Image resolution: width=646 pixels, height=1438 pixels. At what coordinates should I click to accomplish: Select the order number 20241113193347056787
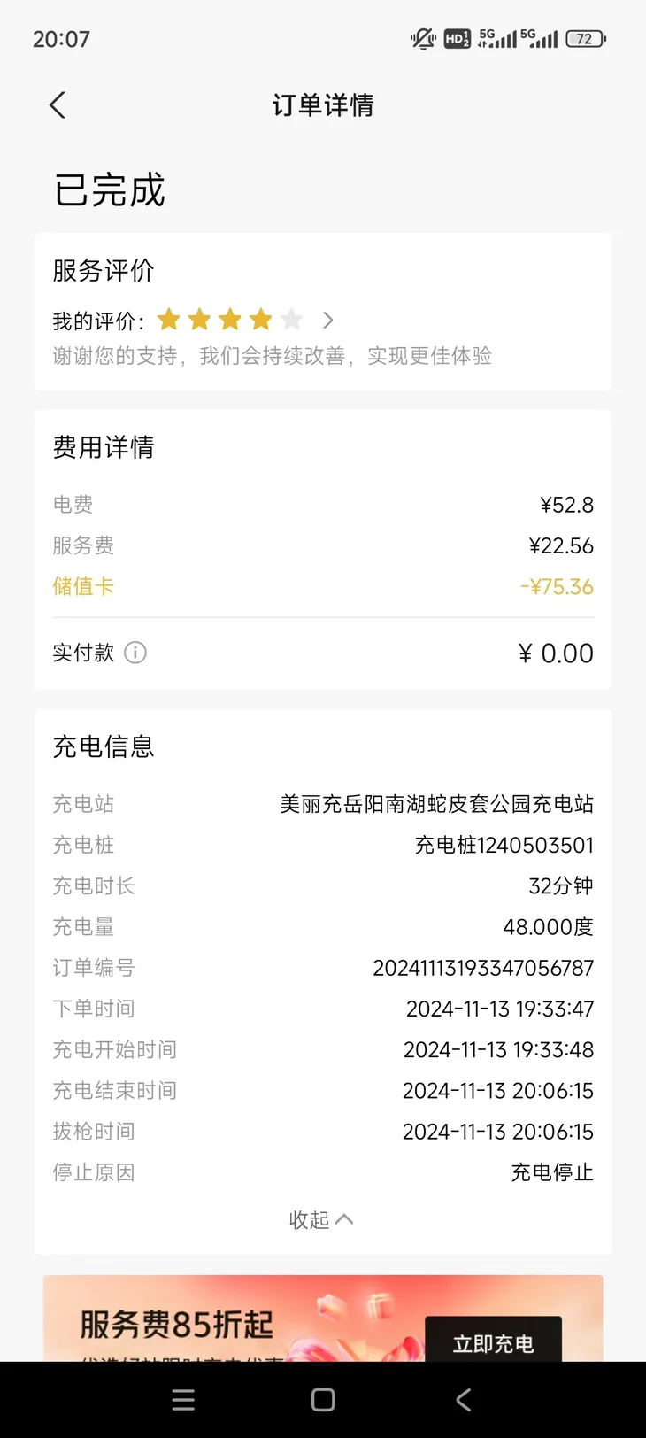tap(483, 968)
